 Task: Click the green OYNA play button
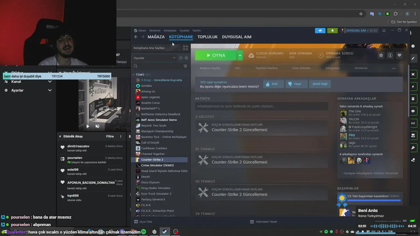(x=216, y=55)
